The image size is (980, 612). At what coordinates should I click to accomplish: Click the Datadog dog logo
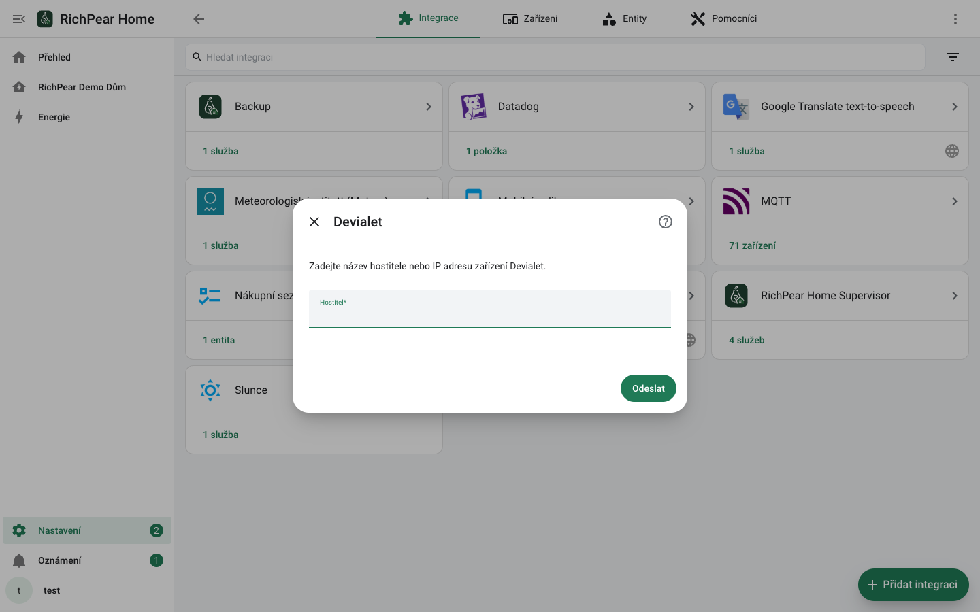[x=474, y=107]
